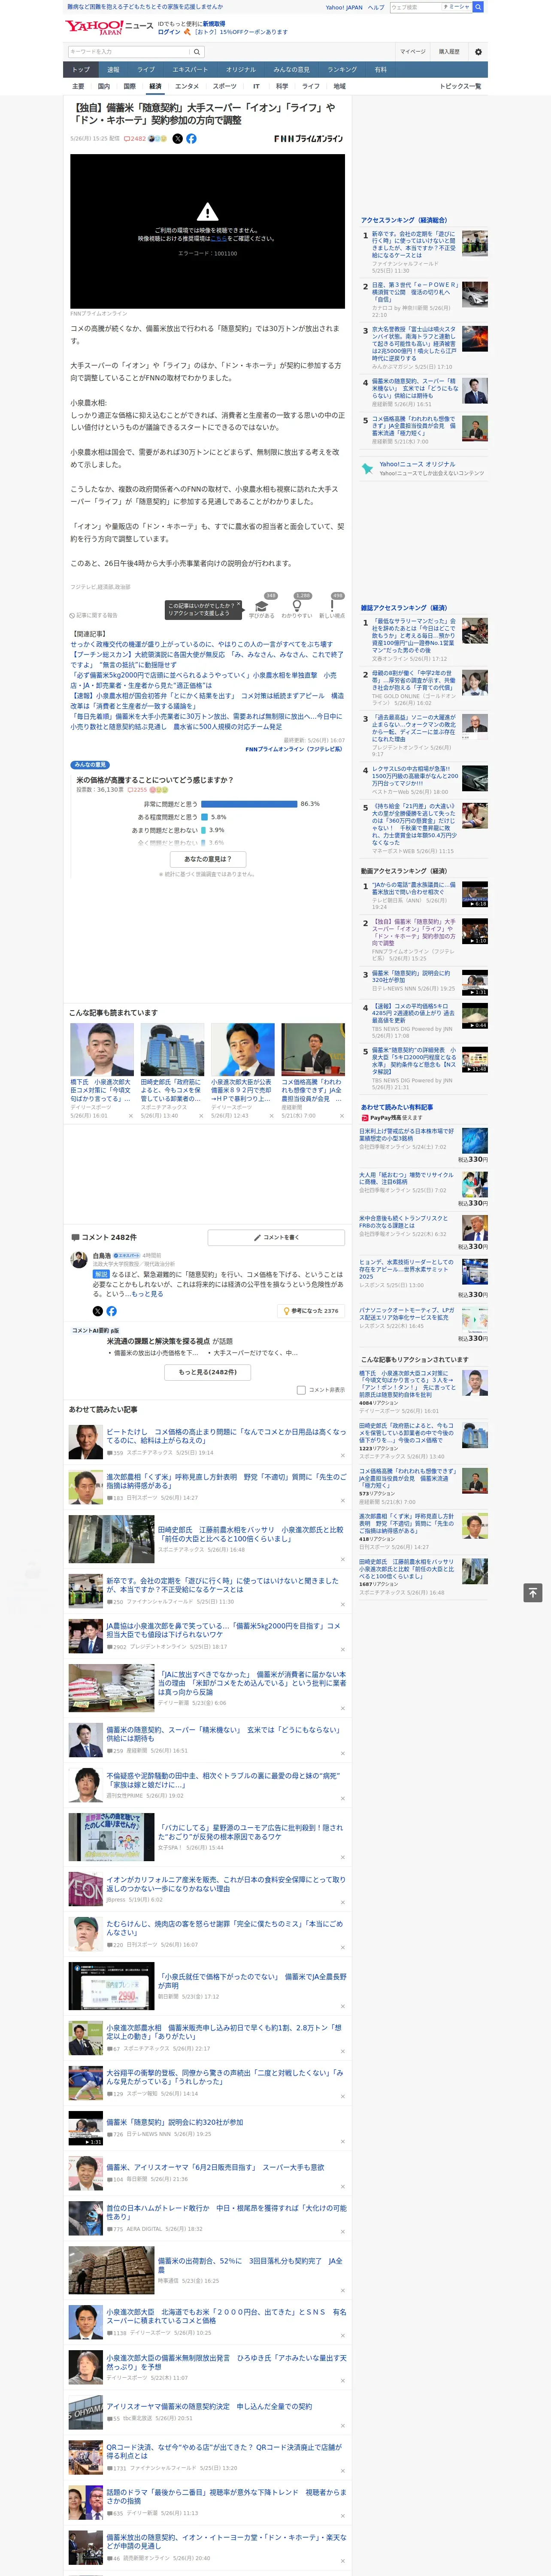Image resolution: width=551 pixels, height=2576 pixels.
Task: Click the ログイン link
Action: coord(169,32)
